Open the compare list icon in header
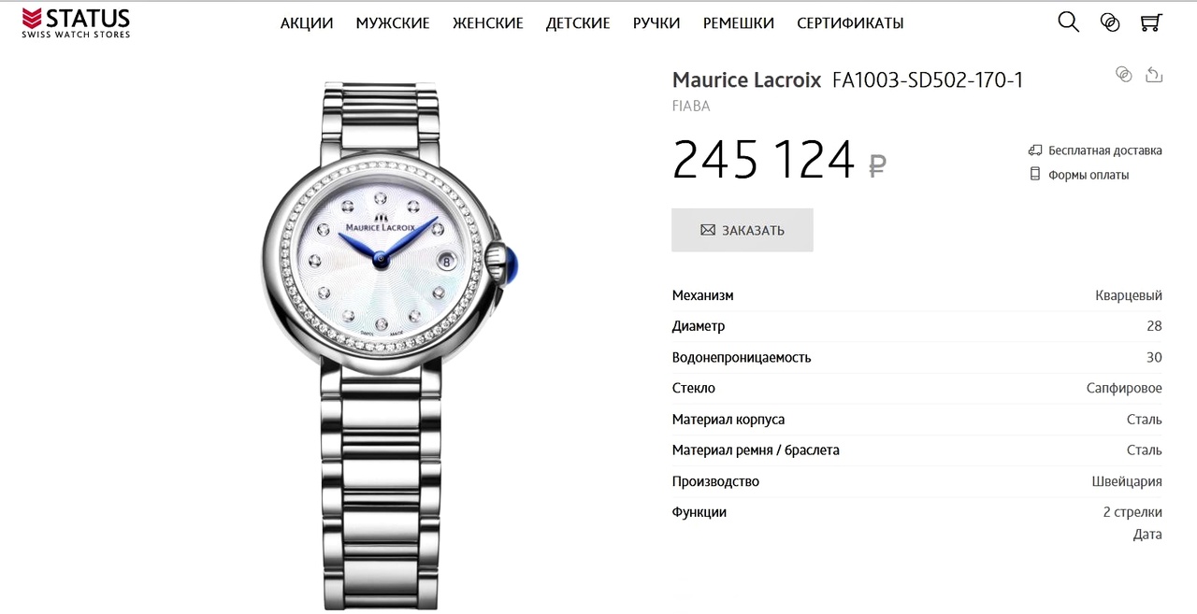1197x614 pixels. pos(1110,22)
